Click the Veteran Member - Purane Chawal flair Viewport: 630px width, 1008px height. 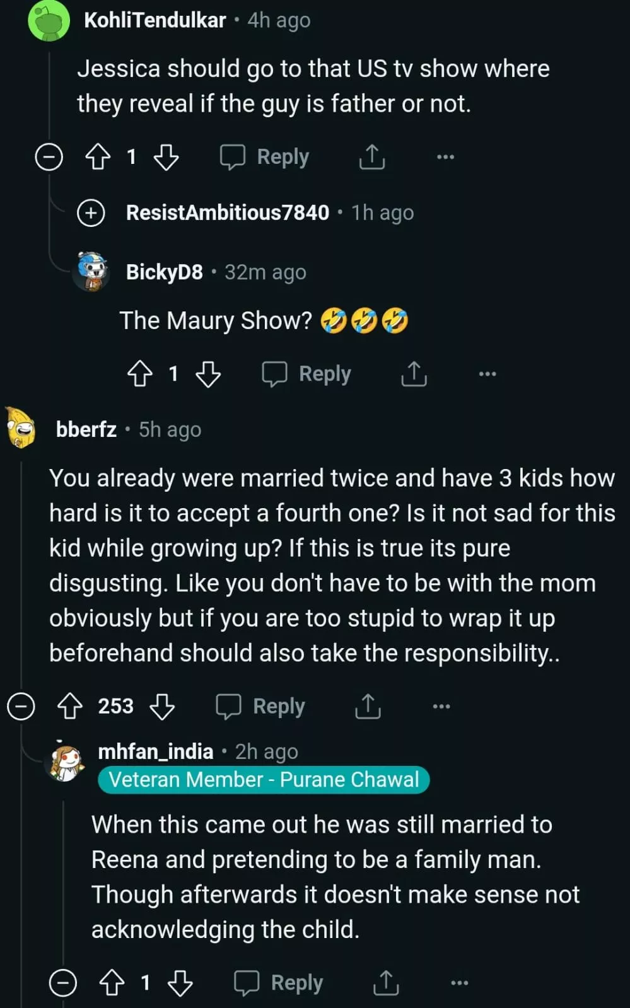point(263,780)
